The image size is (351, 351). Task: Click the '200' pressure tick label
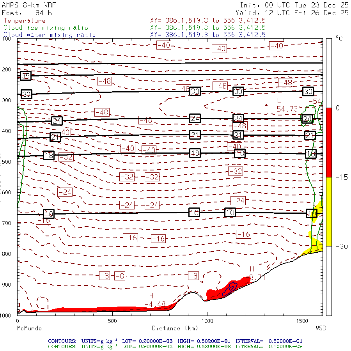coord(7,69)
